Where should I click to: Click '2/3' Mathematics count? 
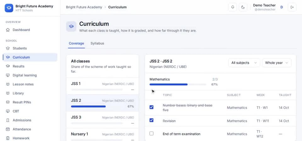[x=215, y=79]
